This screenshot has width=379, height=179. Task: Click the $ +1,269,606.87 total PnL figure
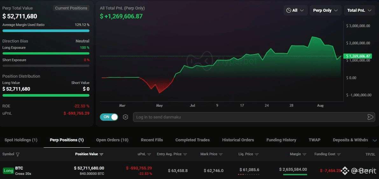121,16
